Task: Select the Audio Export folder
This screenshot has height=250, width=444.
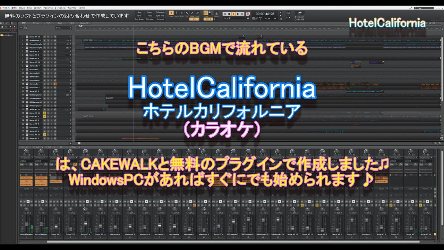Action: [x=7, y=35]
